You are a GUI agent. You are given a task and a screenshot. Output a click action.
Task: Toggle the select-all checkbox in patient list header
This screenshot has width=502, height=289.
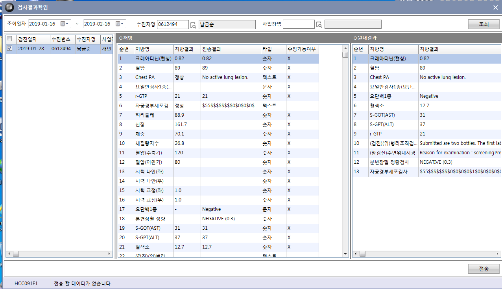[x=9, y=39]
